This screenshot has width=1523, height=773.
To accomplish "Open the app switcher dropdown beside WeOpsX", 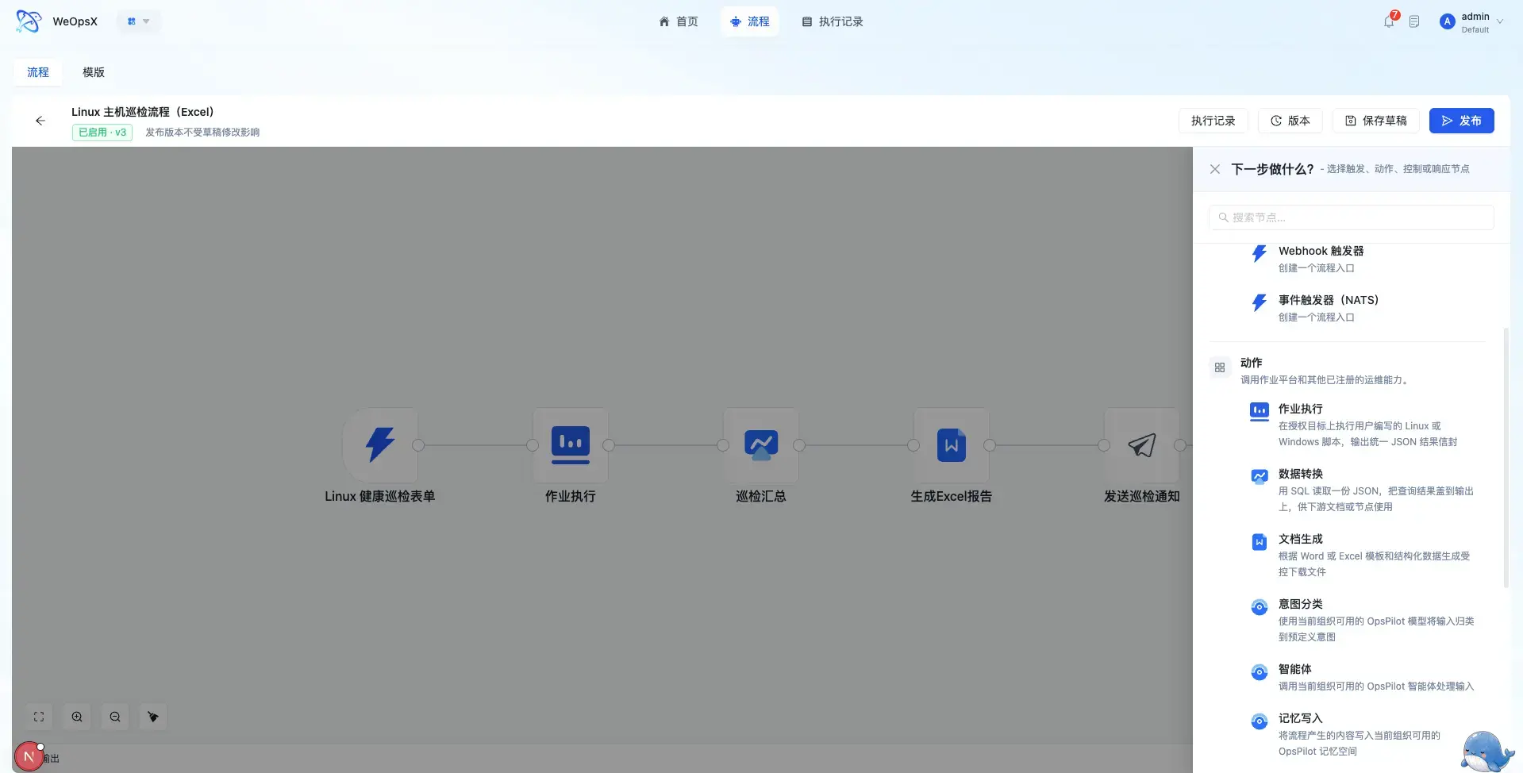I will click(138, 21).
